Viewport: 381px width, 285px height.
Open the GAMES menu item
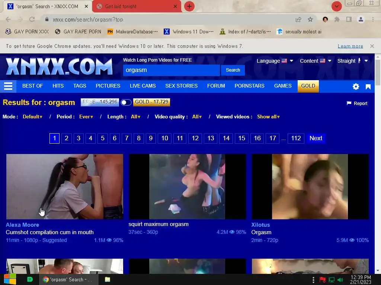tap(283, 86)
